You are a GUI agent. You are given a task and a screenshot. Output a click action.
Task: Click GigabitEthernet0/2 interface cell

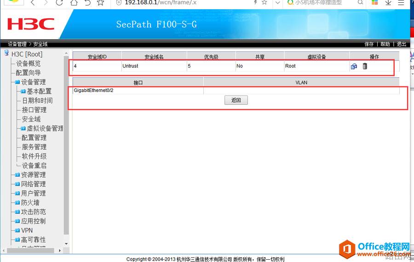click(x=138, y=90)
